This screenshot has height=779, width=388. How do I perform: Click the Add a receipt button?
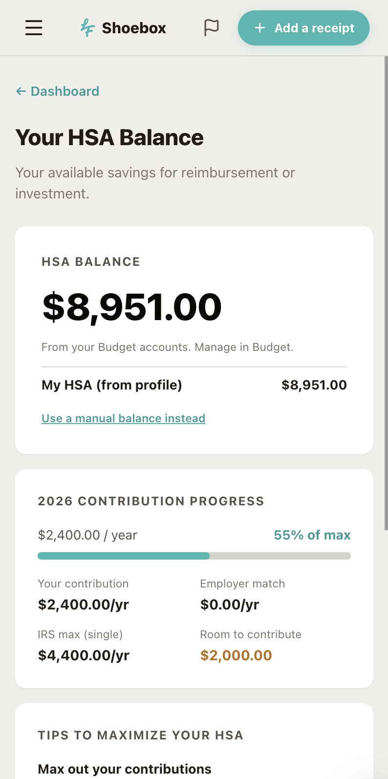(303, 28)
